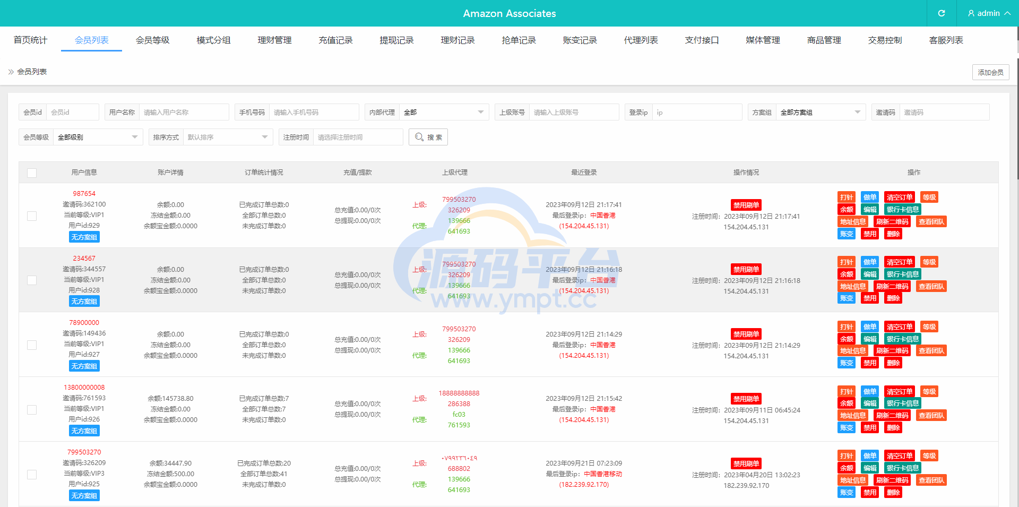Open the admin user menu
Viewport: 1019px width, 507px height.
988,13
